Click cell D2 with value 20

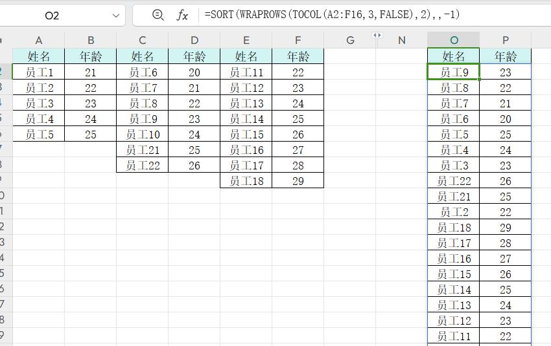click(194, 72)
